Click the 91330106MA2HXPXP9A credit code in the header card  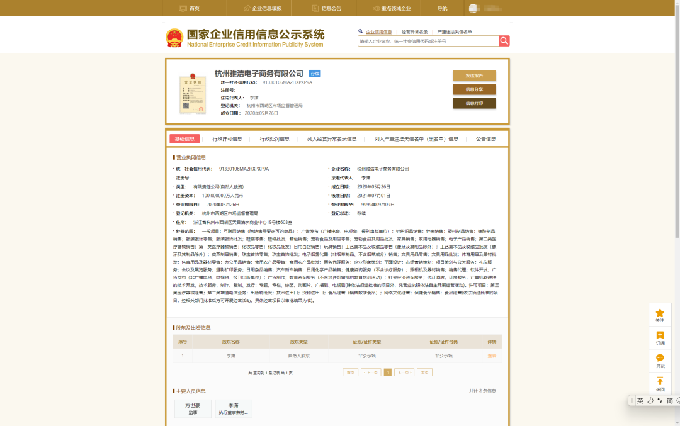[x=287, y=82]
